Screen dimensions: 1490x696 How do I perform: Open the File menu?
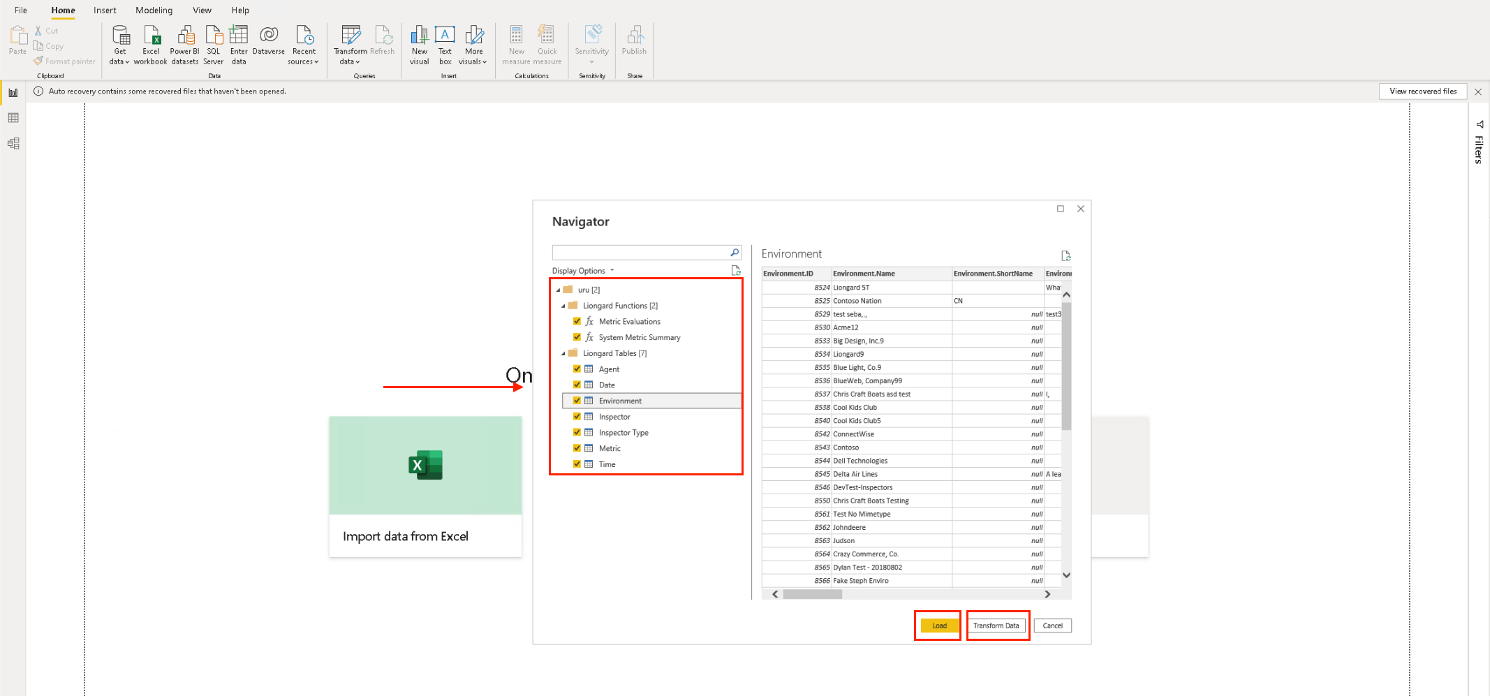[x=21, y=10]
